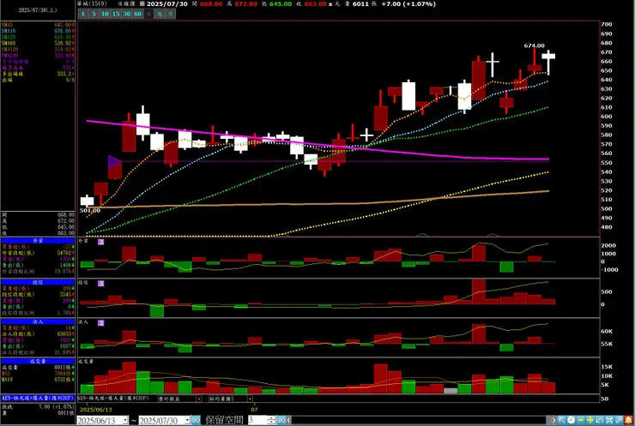The height and width of the screenshot is (426, 635).
Task: Click the 投信 panel header
Action: (38, 282)
